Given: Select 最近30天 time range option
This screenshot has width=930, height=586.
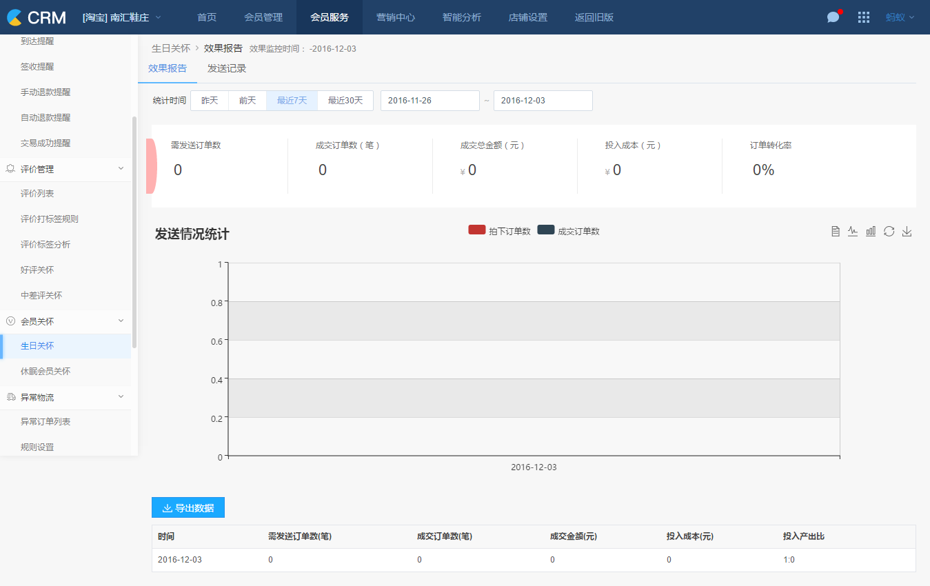Looking at the screenshot, I should (x=345, y=101).
